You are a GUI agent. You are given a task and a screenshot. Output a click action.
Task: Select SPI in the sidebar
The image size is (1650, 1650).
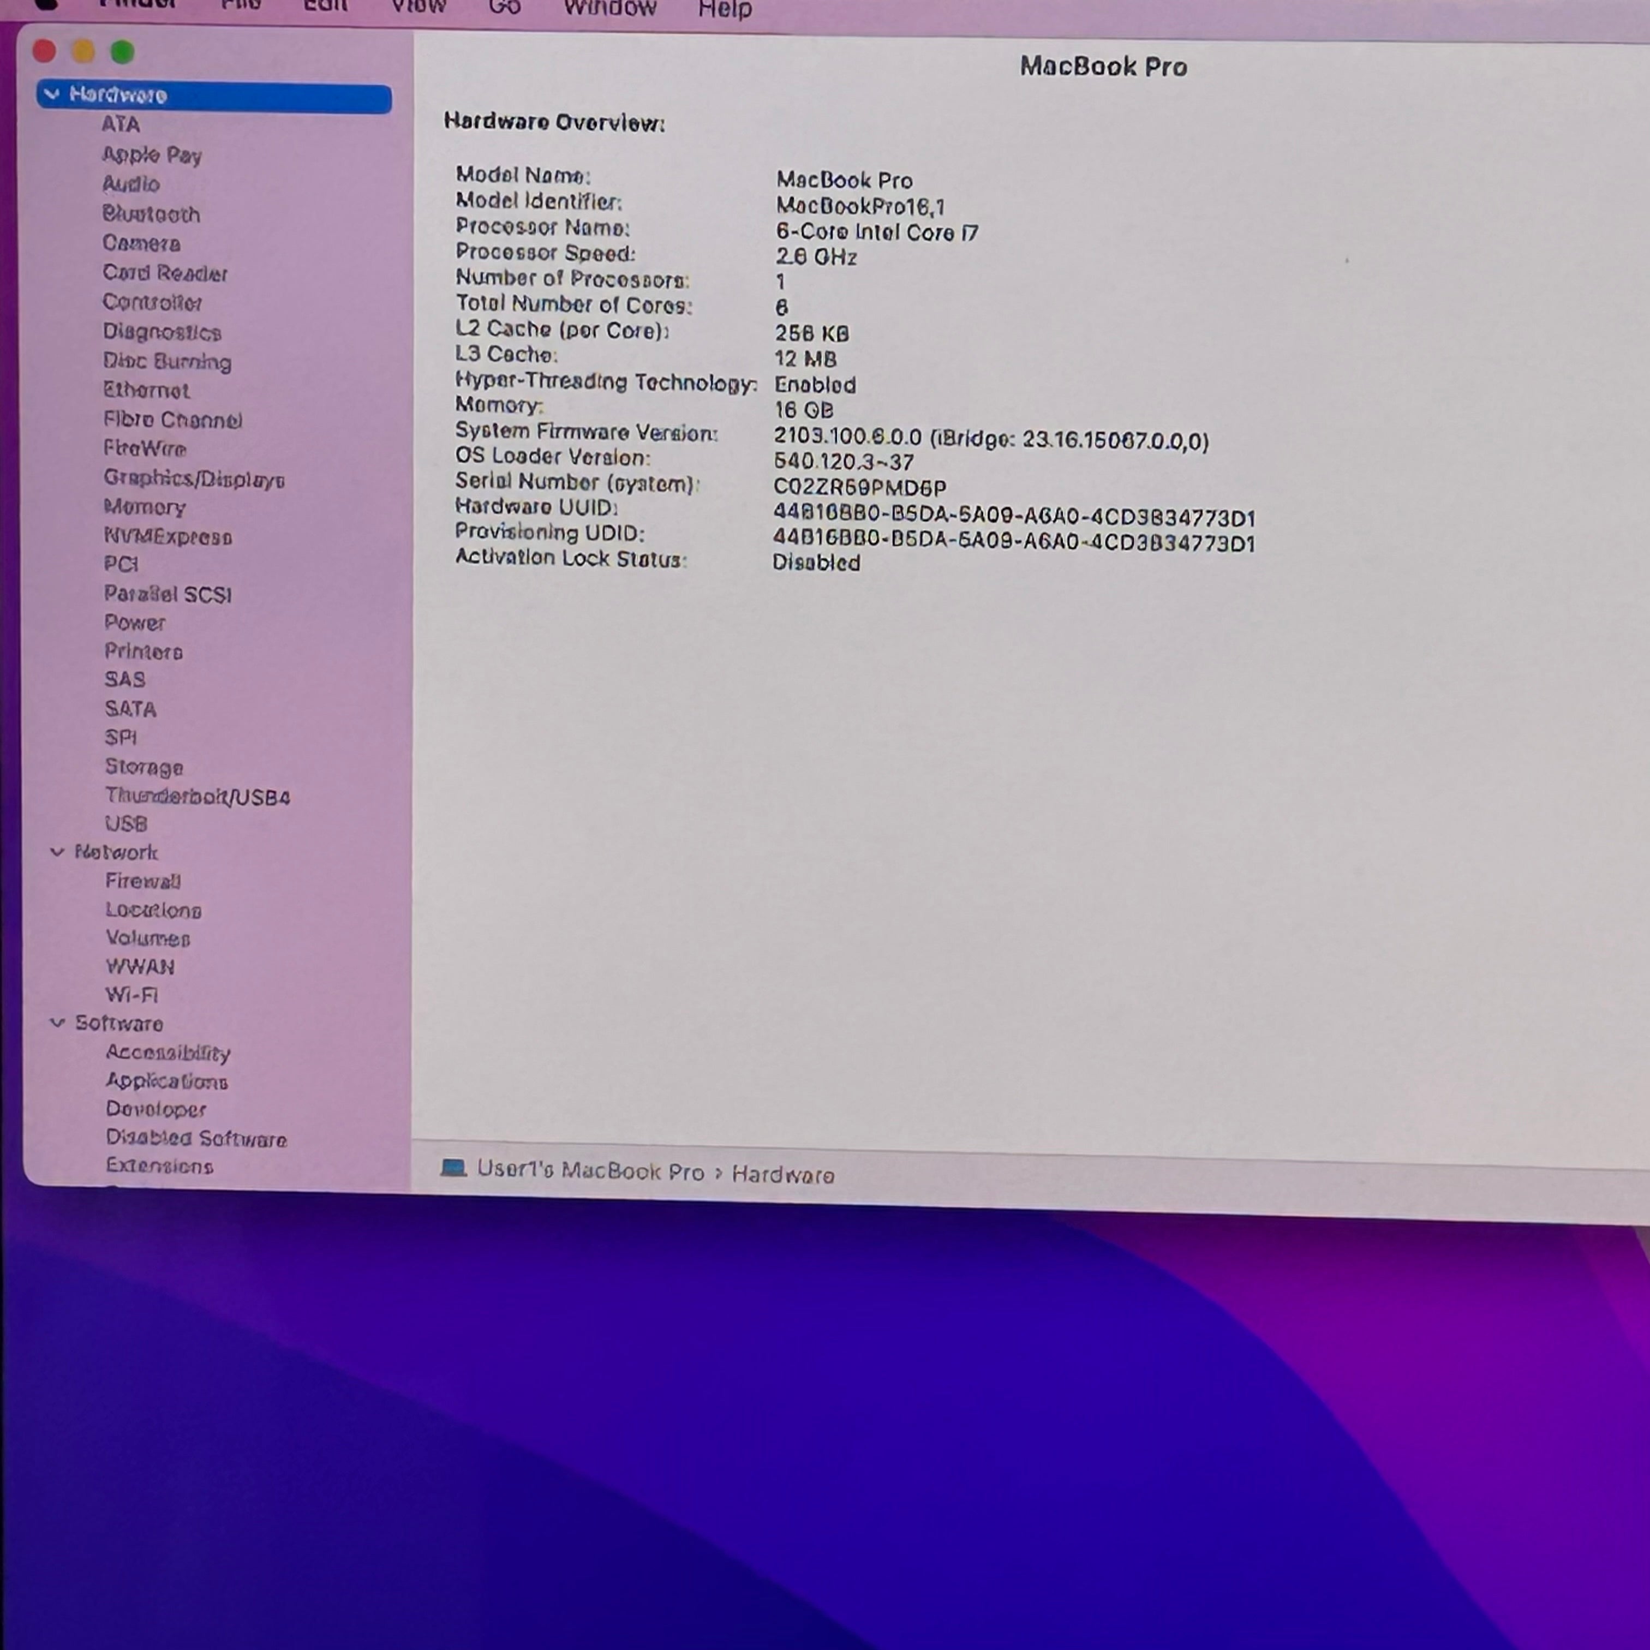pos(121,737)
